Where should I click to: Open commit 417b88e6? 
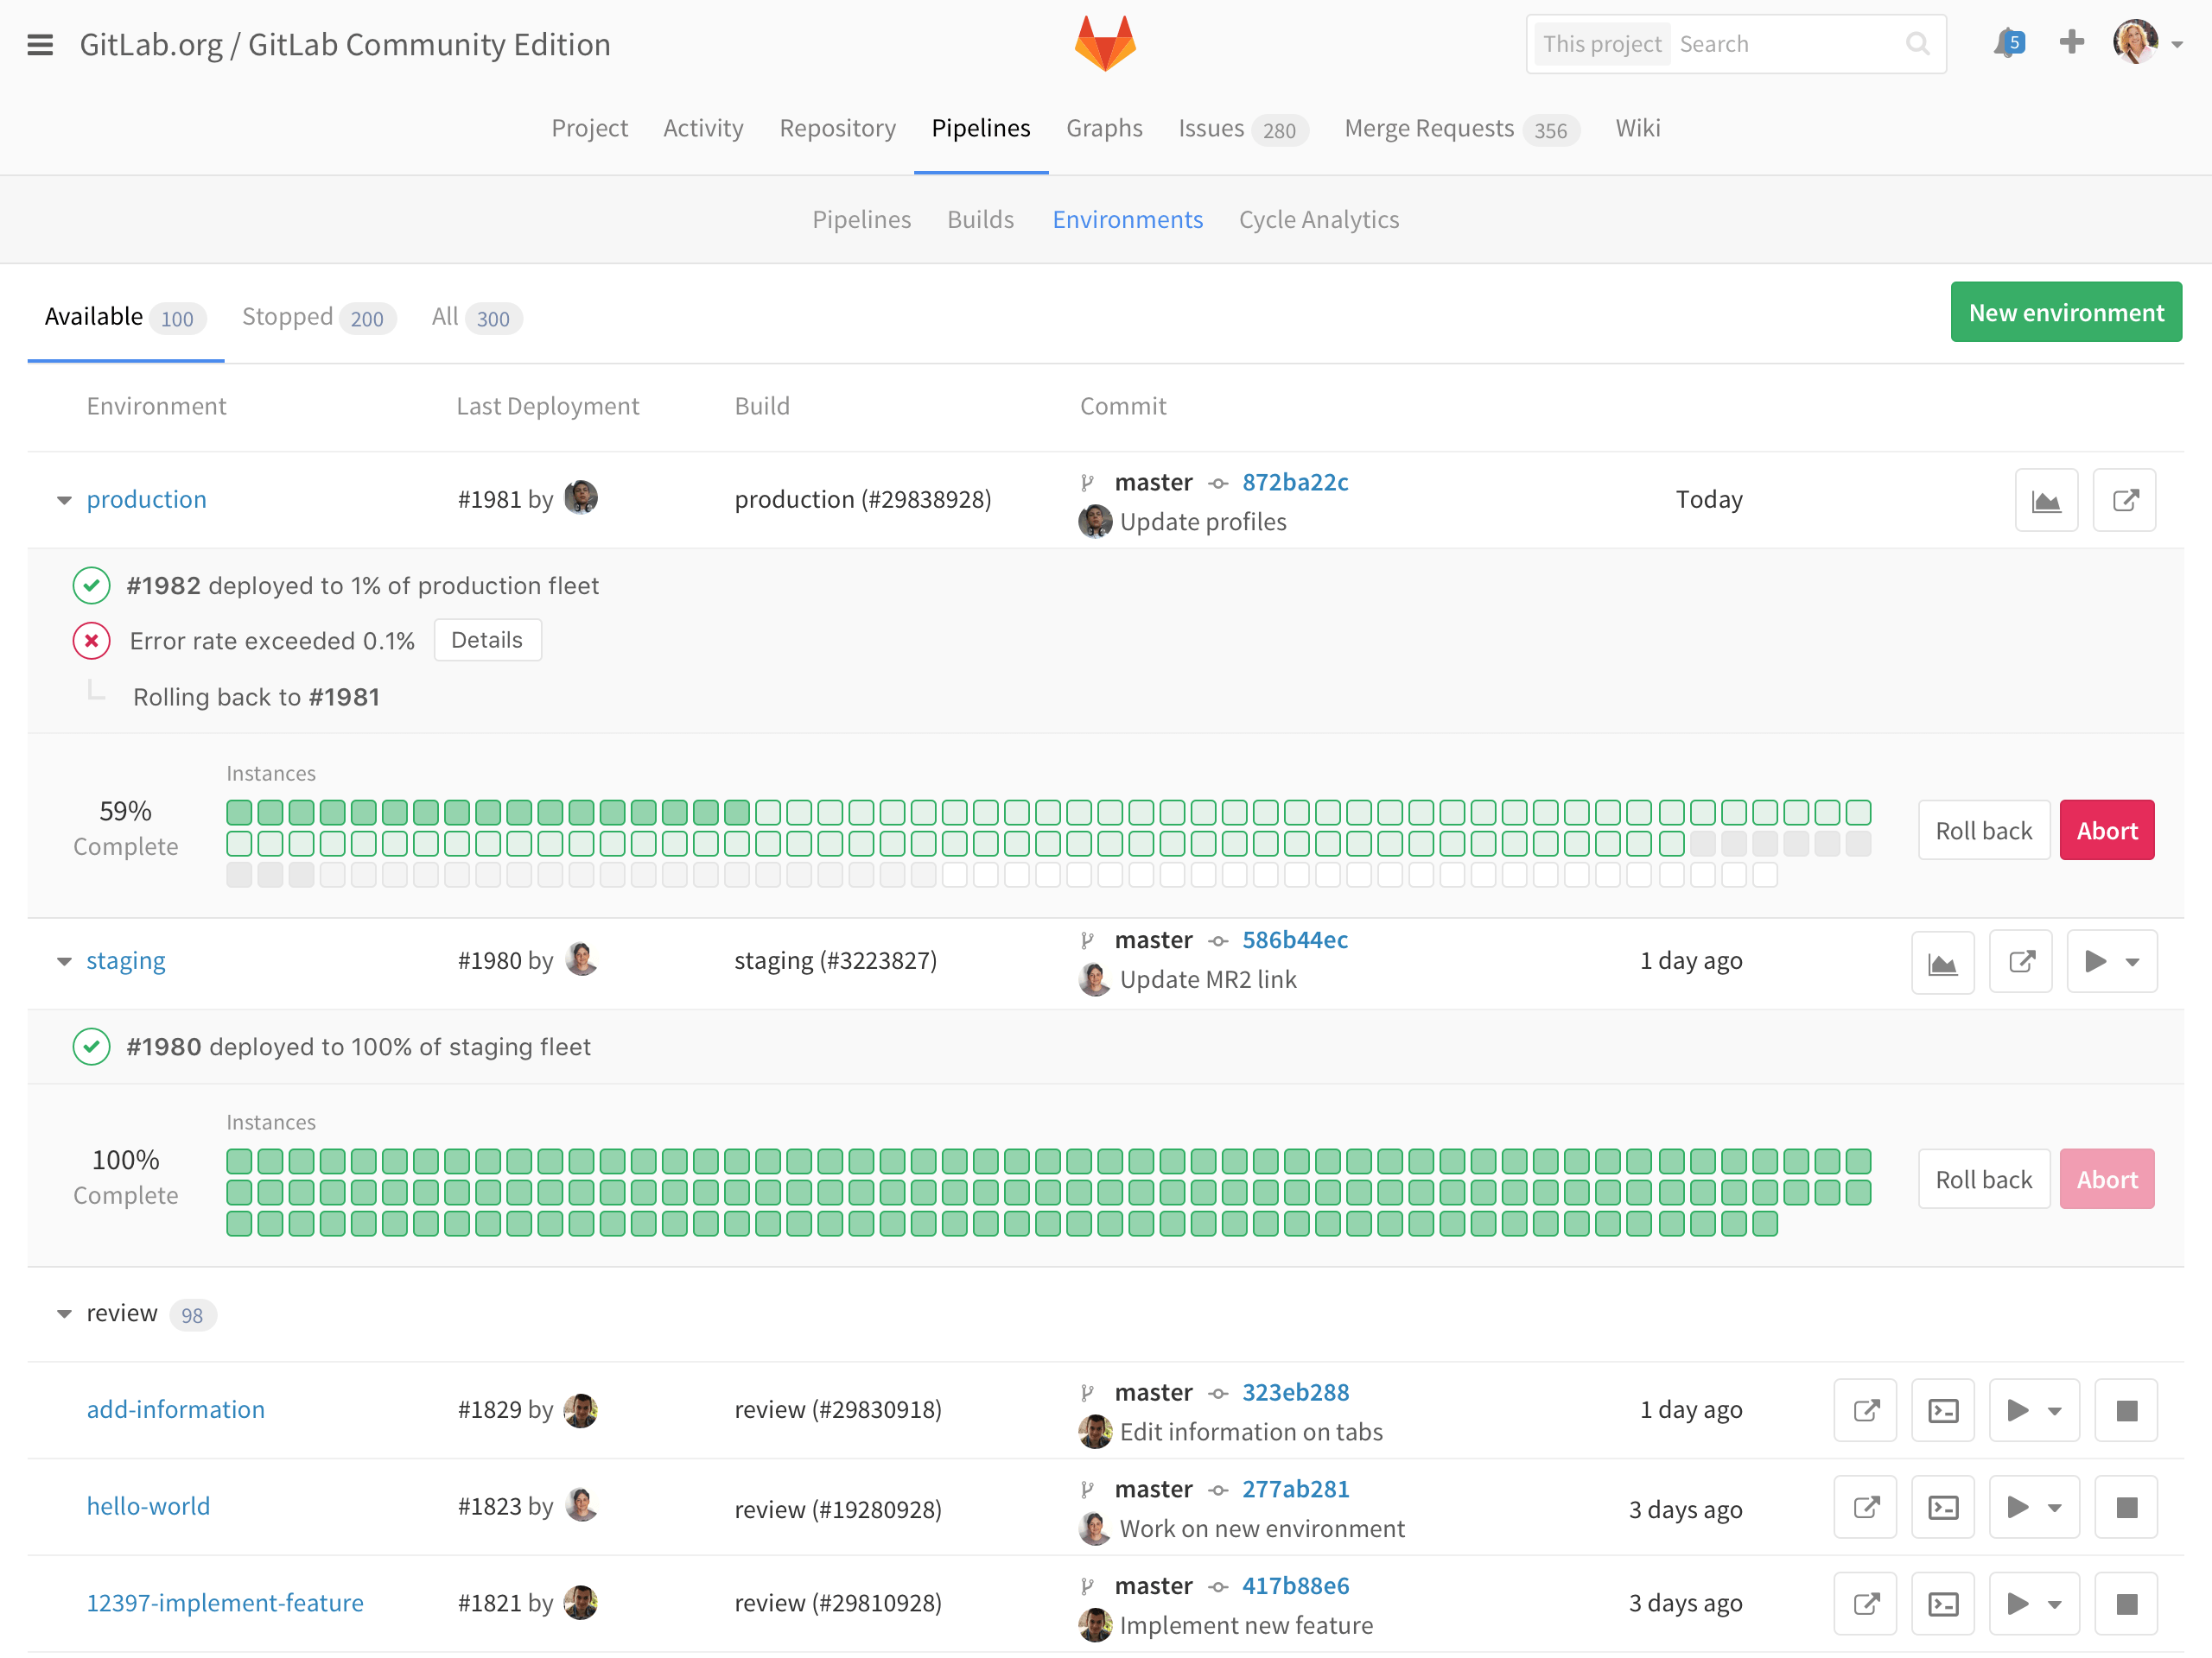[x=1295, y=1587]
